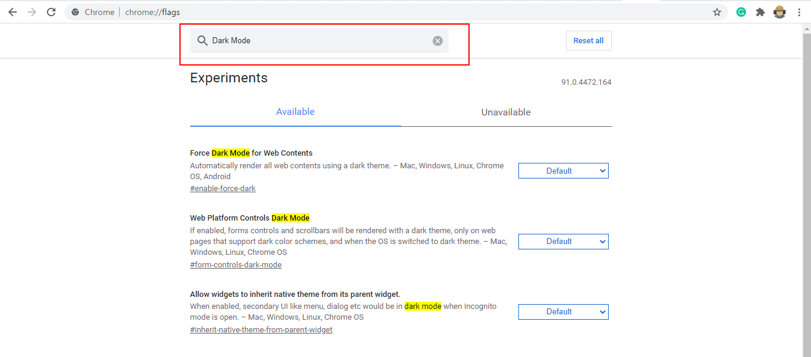This screenshot has width=811, height=357.
Task: Open the dropdown for Force Dark Mode
Action: click(563, 170)
